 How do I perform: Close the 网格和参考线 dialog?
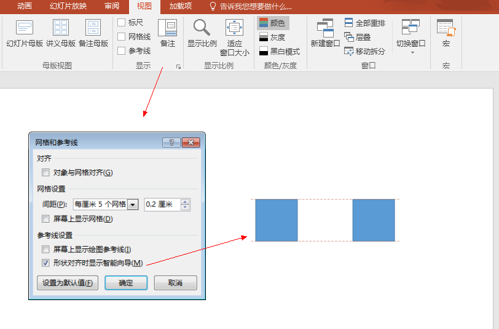click(191, 143)
